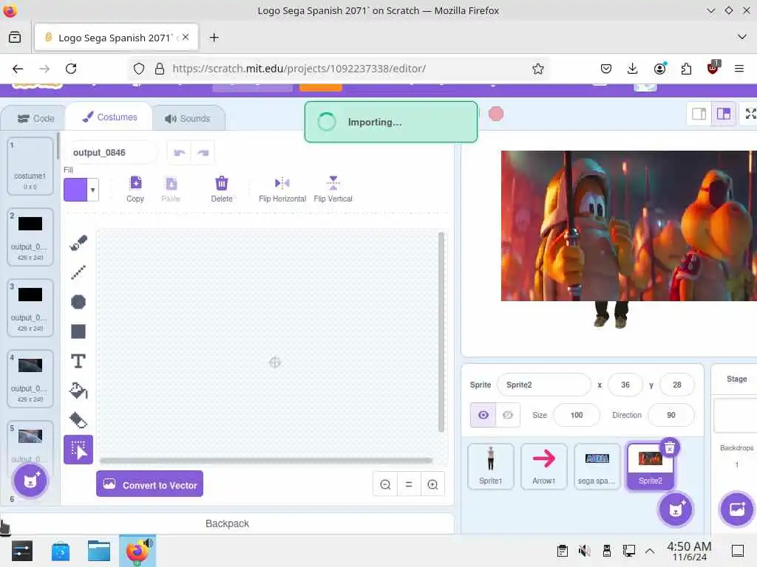Open the Choose a Backdrop menu
Viewport: 757px width, 567px height.
point(737,509)
